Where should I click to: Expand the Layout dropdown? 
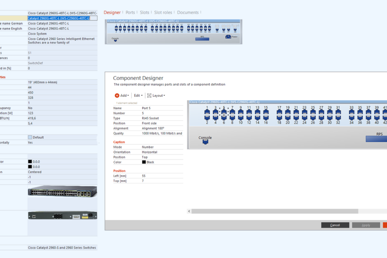(x=156, y=96)
